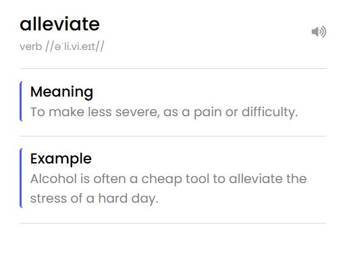Click the divider line below the Example section
This screenshot has width=349, height=254.
click(x=173, y=223)
